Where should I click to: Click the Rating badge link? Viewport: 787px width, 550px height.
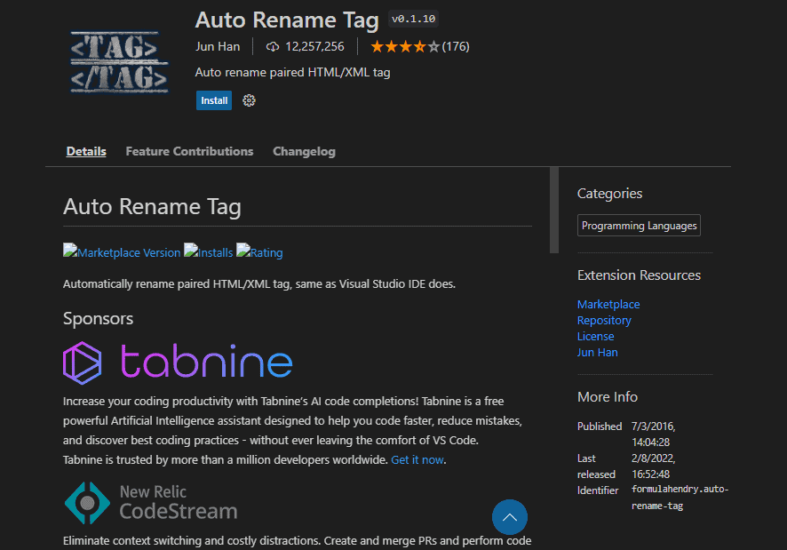pyautogui.click(x=259, y=252)
